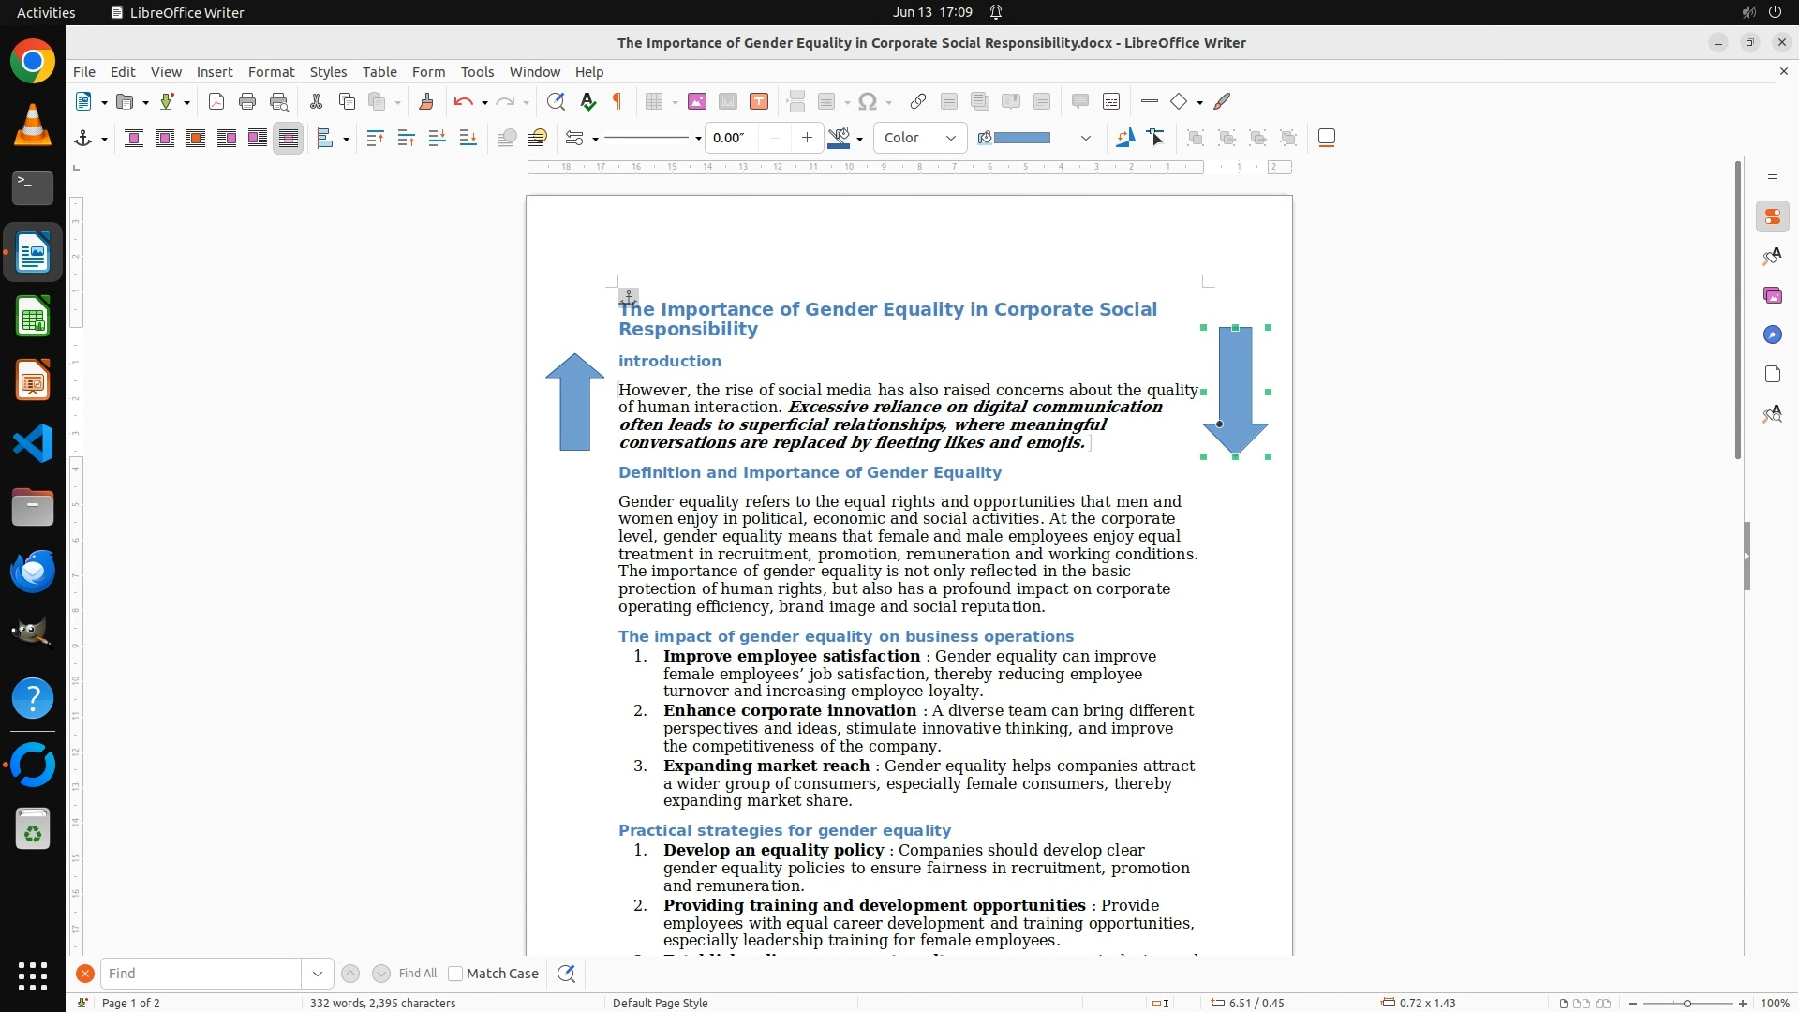
Task: Expand the line style dropdown
Action: pyautogui.click(x=698, y=139)
